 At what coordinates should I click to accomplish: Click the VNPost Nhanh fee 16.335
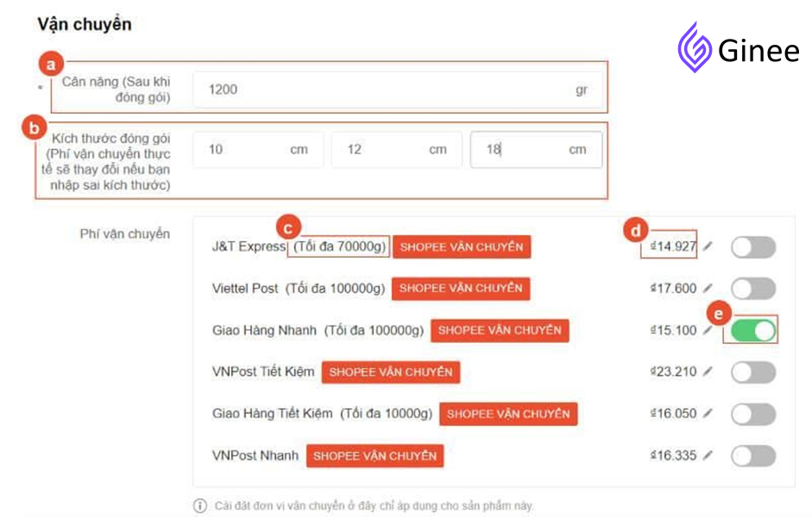pyautogui.click(x=673, y=455)
